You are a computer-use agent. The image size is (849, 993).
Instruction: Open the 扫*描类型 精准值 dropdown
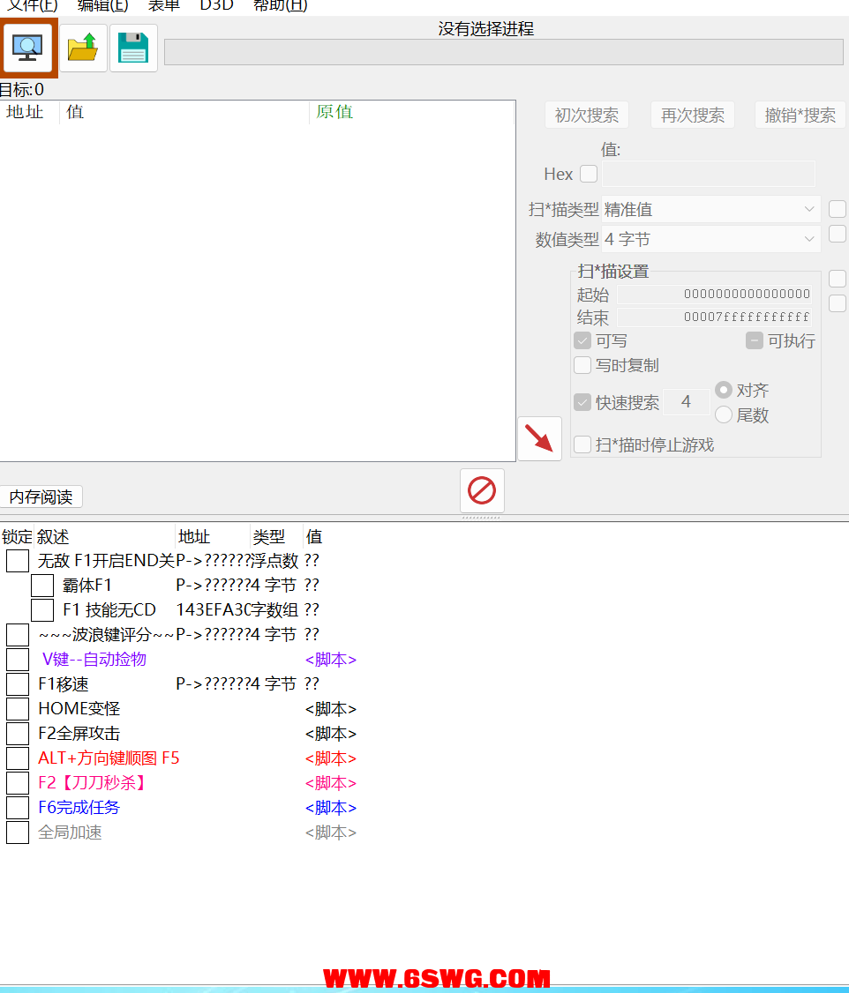point(710,210)
